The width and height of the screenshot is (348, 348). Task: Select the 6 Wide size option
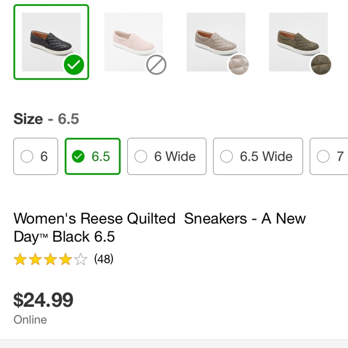167,156
